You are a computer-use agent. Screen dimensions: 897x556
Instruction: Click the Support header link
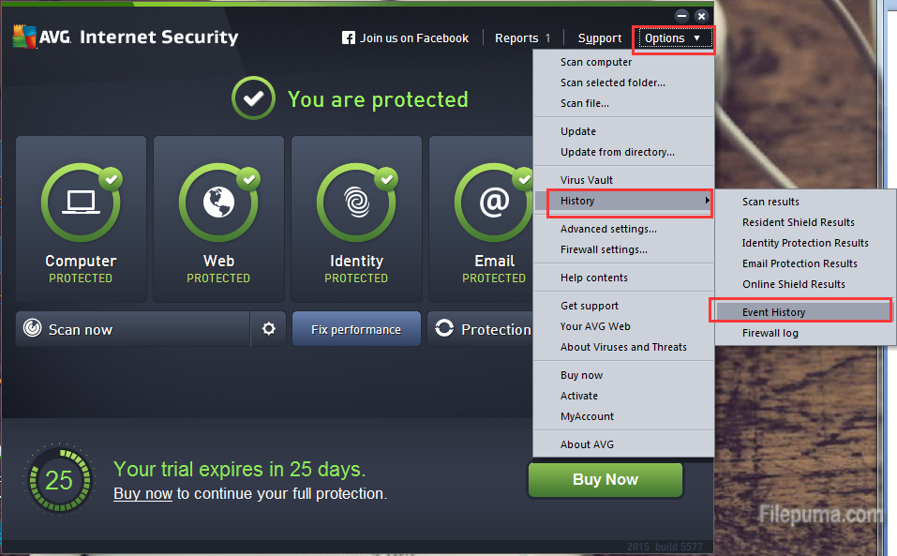click(x=600, y=38)
